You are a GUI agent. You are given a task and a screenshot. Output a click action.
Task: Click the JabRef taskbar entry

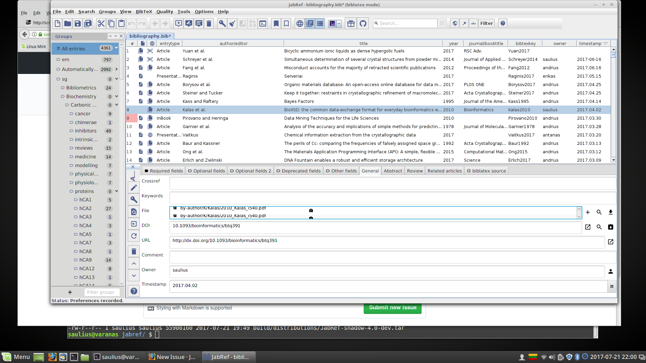point(228,357)
